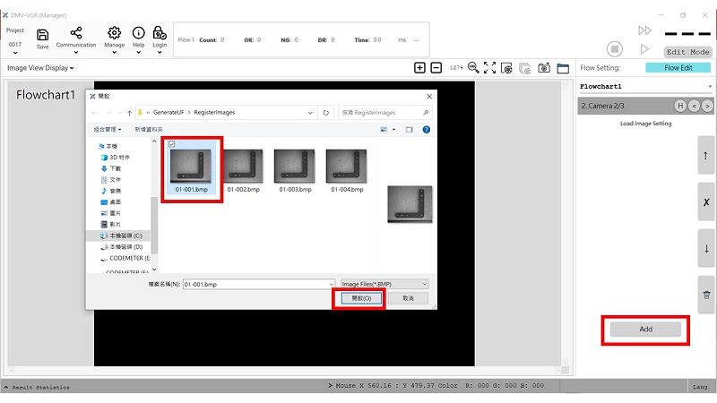Viewport: 717px width, 403px height.
Task: Click the open folder icon in image toolbar
Action: [563, 68]
